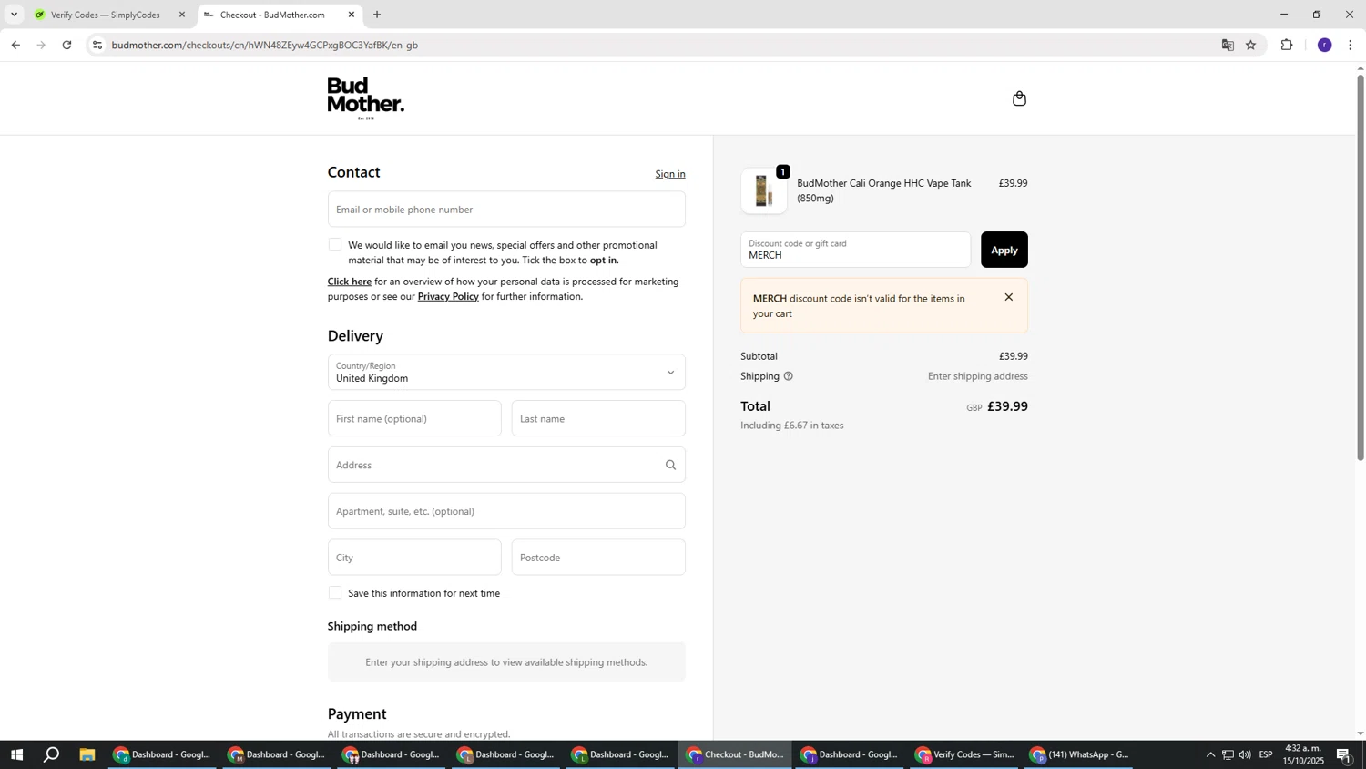The height and width of the screenshot is (769, 1366).
Task: Click the 'Including £6.67 in taxes' text
Action: pos(791,426)
